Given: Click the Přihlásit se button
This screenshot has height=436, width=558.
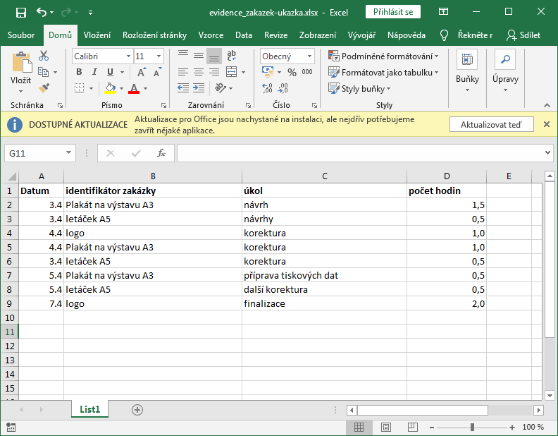Looking at the screenshot, I should pyautogui.click(x=393, y=12).
